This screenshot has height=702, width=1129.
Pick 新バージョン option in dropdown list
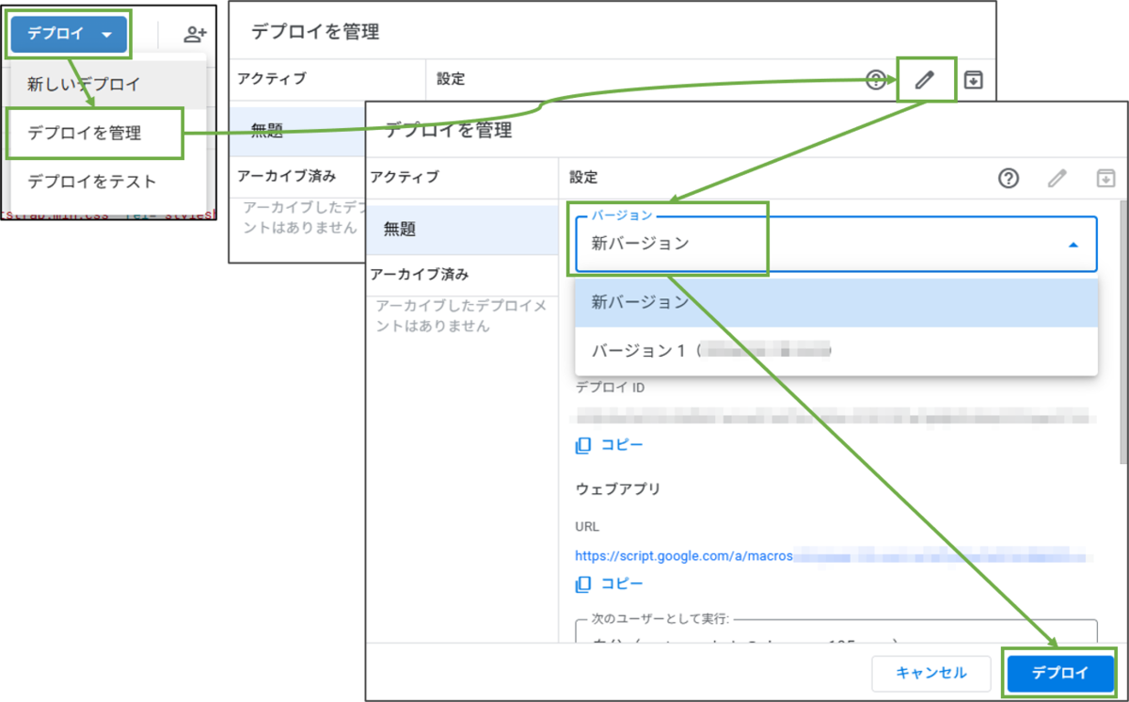pyautogui.click(x=836, y=303)
